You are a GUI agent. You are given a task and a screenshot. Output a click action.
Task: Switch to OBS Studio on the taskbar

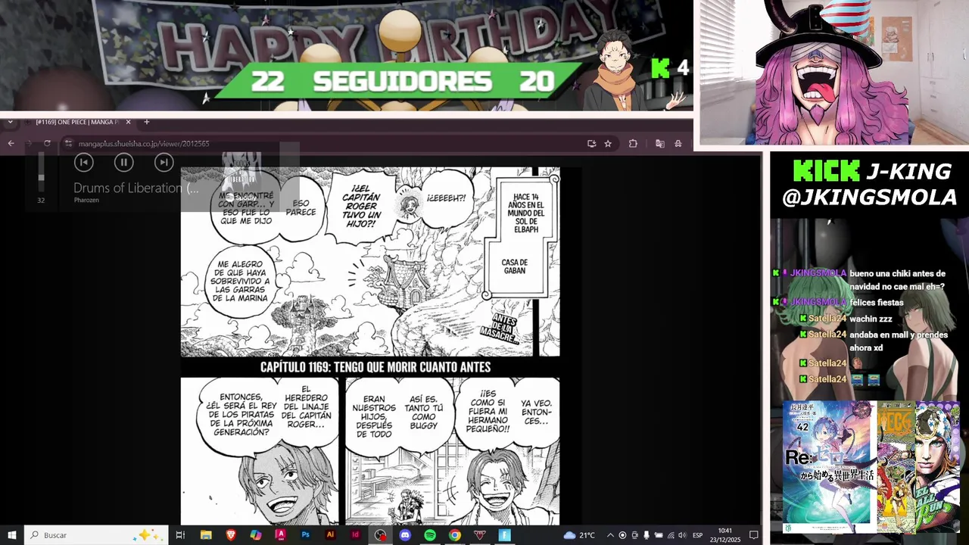tap(380, 535)
